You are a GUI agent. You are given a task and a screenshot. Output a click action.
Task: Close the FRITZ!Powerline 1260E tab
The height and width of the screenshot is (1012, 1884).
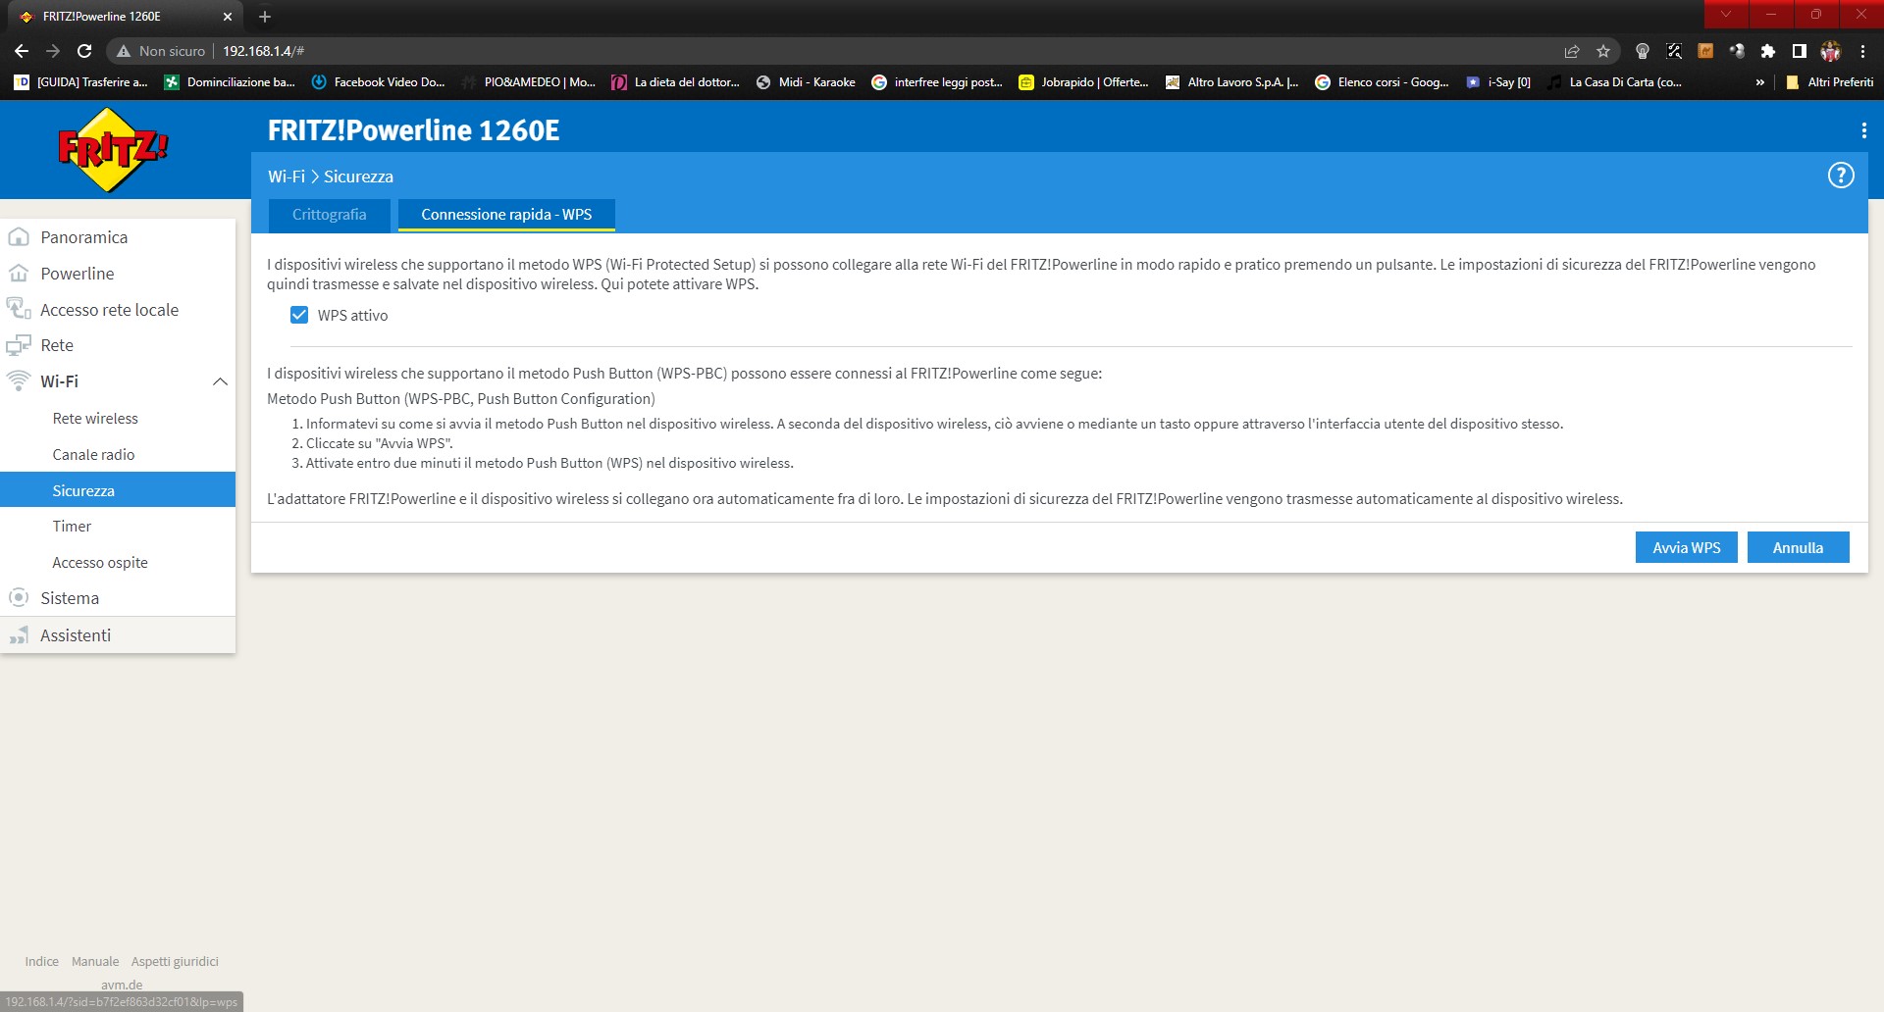[228, 17]
